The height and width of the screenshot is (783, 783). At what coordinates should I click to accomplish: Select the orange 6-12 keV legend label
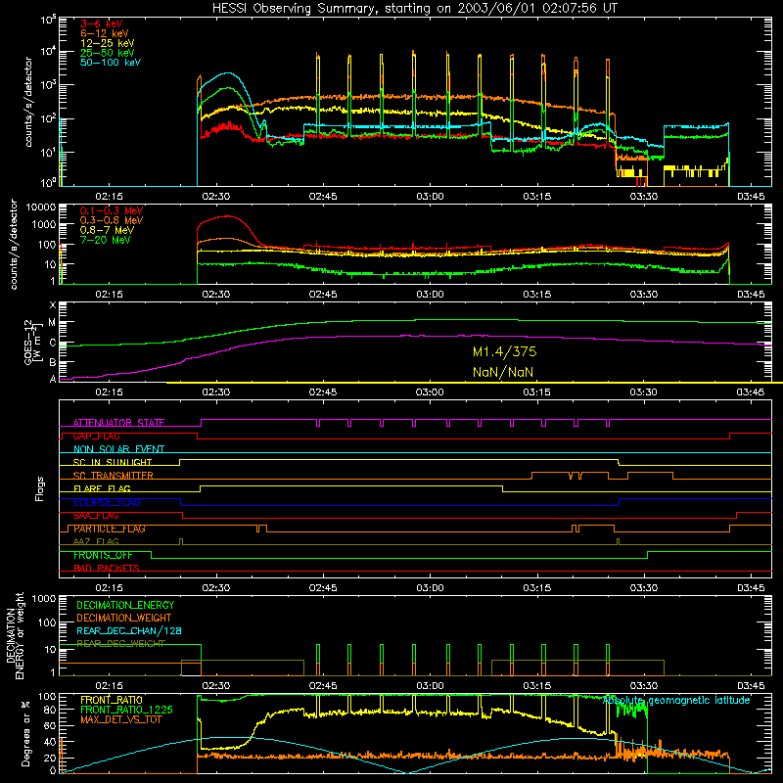pos(105,33)
